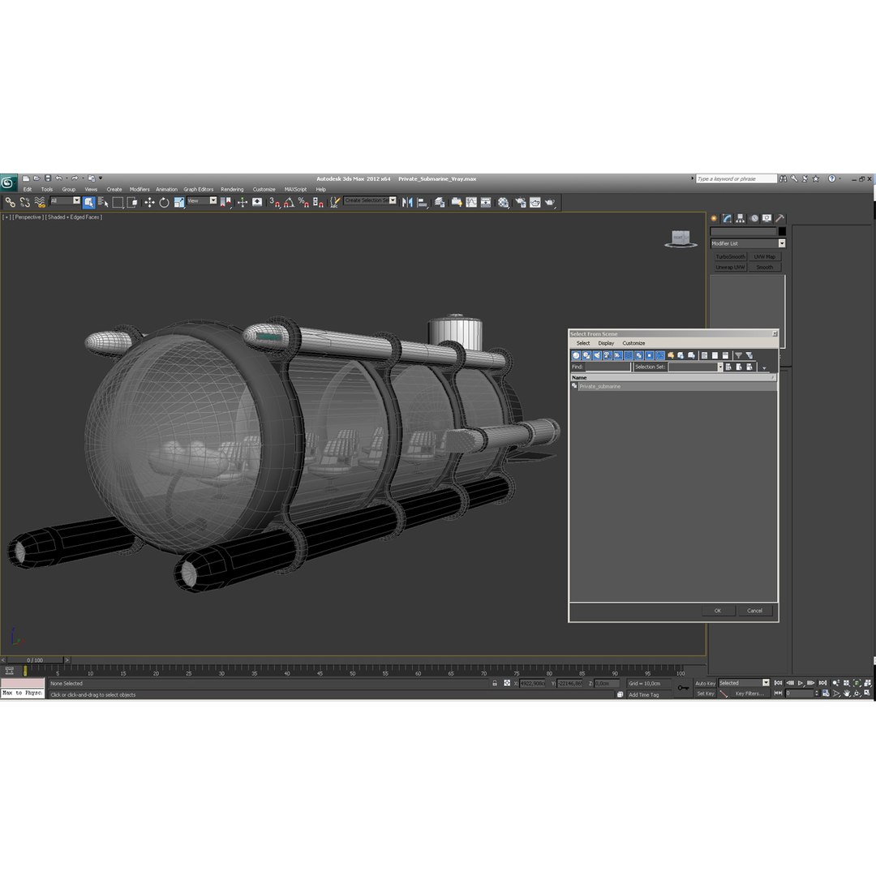
Task: Click the Align tool in the main toolbar
Action: tap(423, 202)
